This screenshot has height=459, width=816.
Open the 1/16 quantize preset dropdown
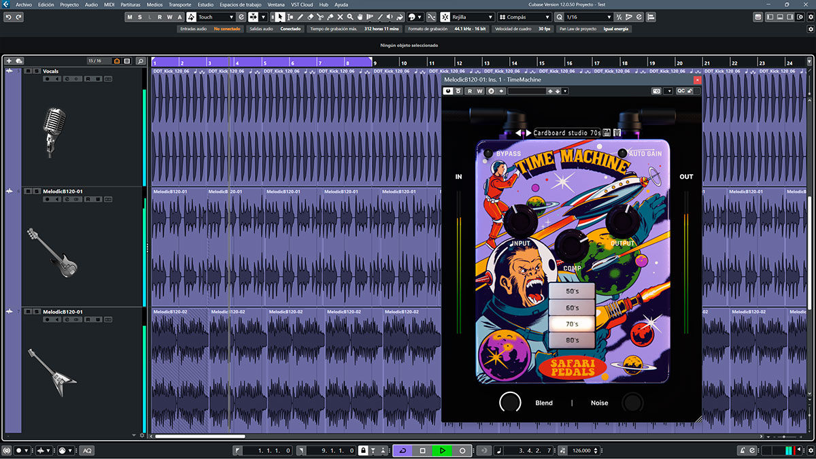[589, 17]
